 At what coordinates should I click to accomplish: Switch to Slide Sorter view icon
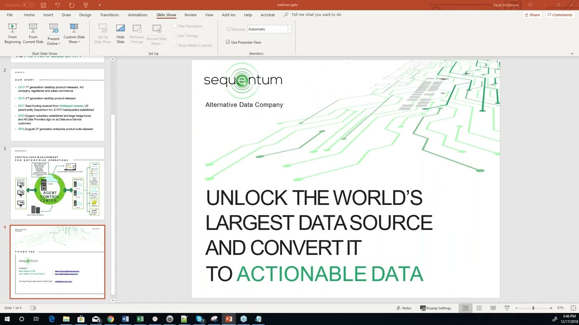coord(479,308)
